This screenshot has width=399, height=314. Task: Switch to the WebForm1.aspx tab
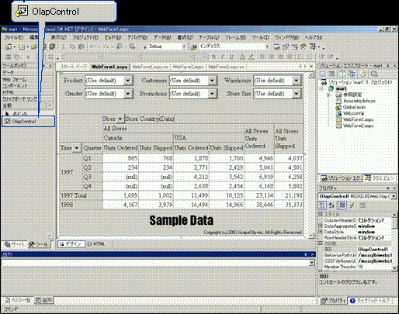[109, 67]
